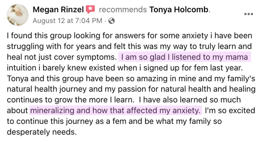Click the red star recommendation badge

(x=91, y=10)
